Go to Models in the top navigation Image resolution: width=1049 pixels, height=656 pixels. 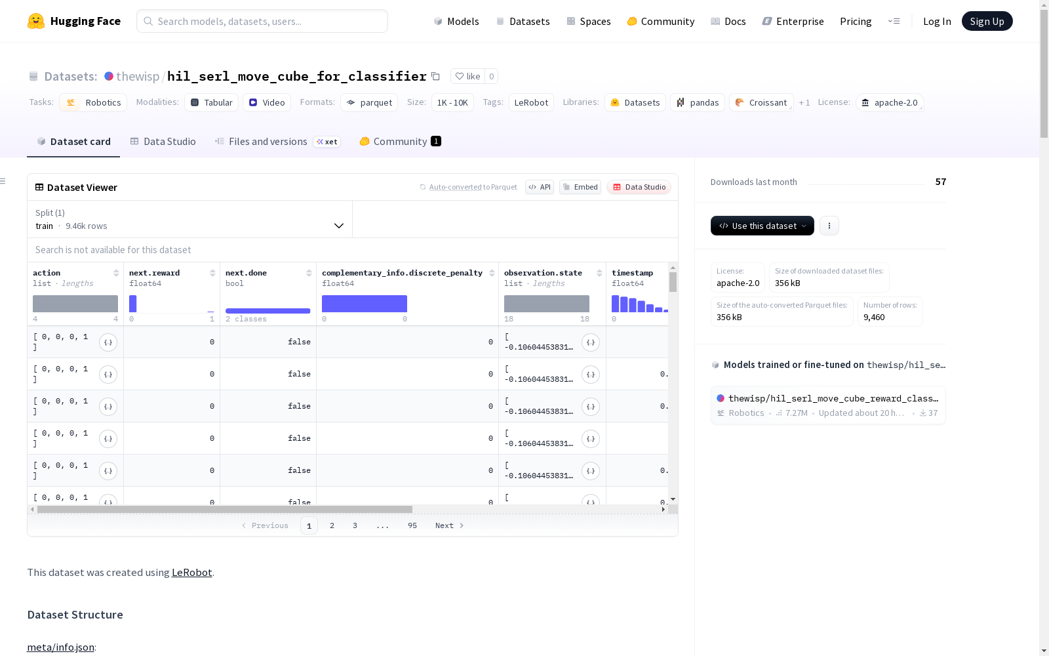pyautogui.click(x=456, y=21)
